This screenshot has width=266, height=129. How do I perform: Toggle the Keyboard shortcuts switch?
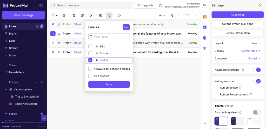257,70
